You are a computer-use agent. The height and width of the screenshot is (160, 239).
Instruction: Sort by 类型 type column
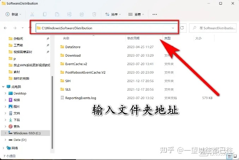click(x=167, y=38)
